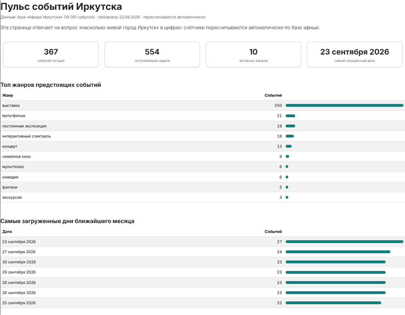Image resolution: width=405 pixels, height=315 pixels.
Task: Click the 25 сентября 2026 bar with 22 events
Action: click(x=333, y=303)
